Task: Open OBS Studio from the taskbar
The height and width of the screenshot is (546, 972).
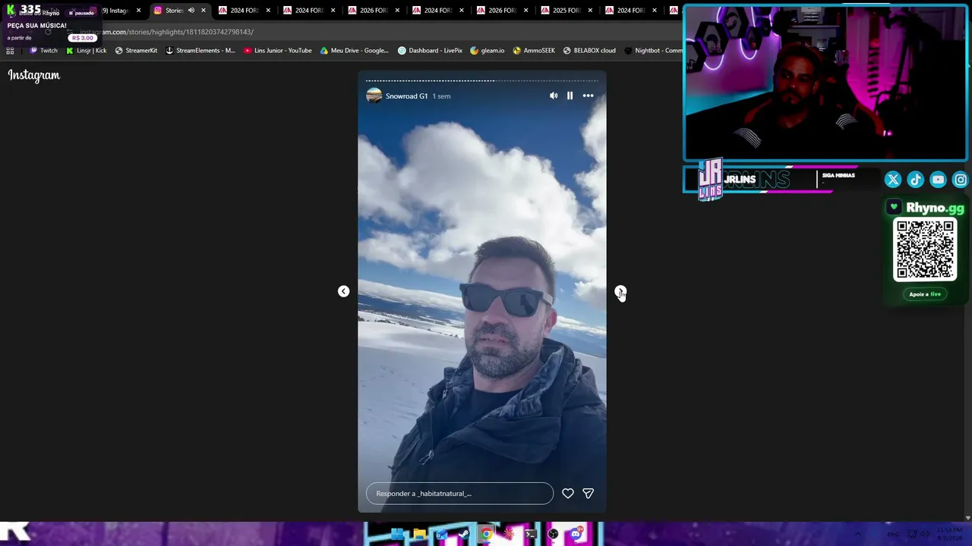Action: point(553,535)
